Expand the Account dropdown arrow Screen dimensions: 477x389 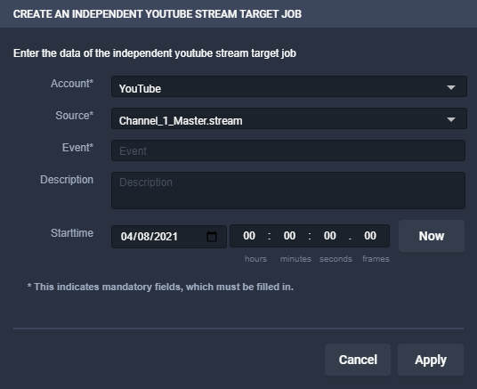coord(451,87)
